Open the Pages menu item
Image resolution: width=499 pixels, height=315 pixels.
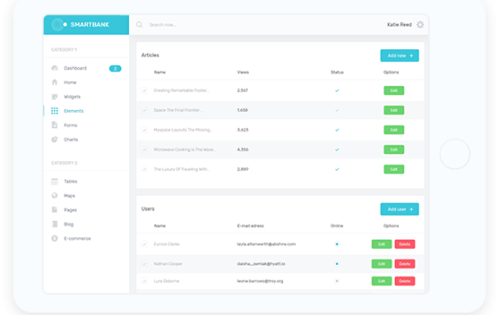point(70,210)
